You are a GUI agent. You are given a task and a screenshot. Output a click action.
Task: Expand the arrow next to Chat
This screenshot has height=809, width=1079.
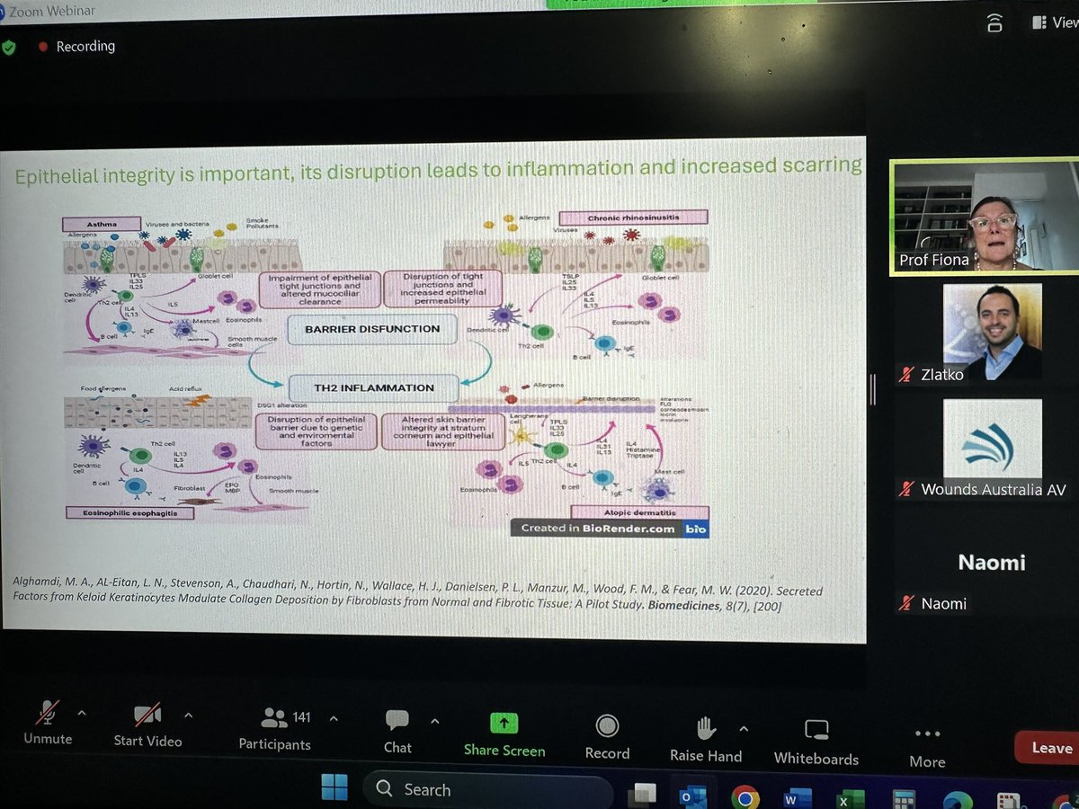(435, 721)
